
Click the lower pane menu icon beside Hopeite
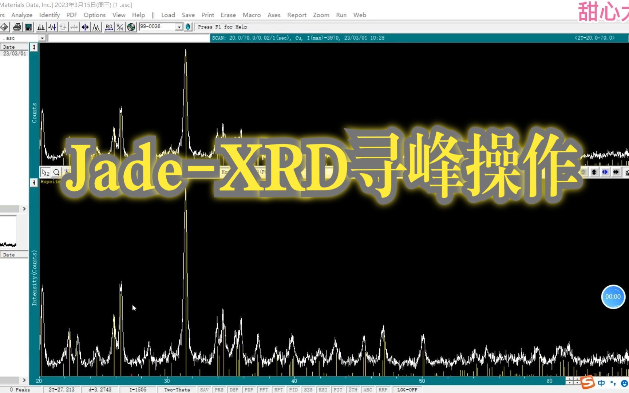tap(33, 182)
